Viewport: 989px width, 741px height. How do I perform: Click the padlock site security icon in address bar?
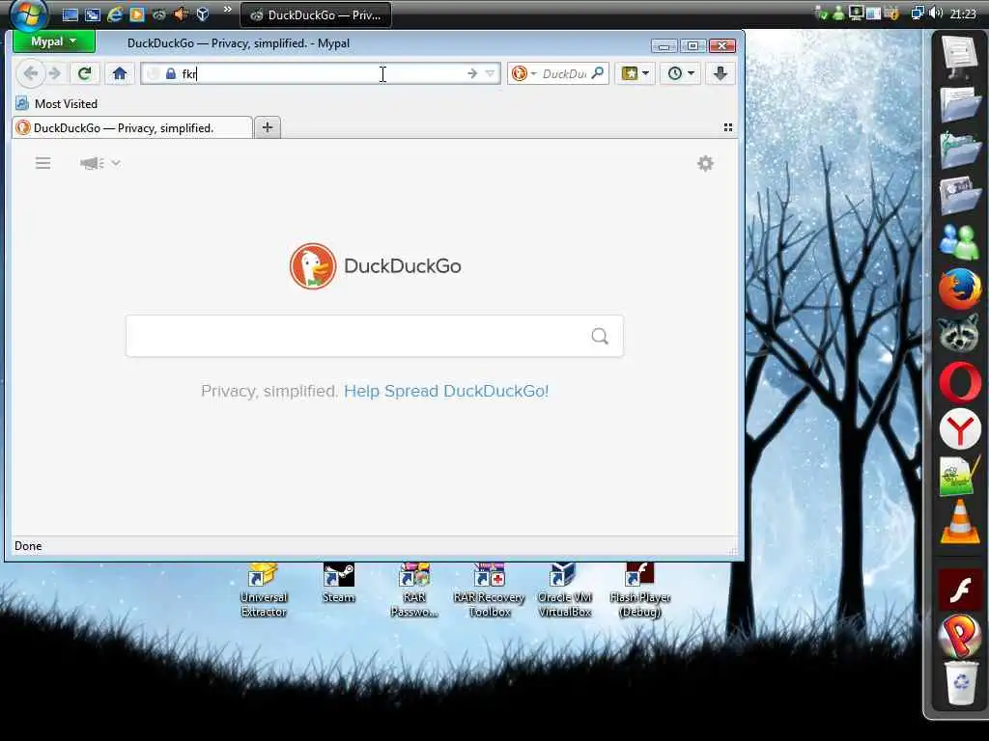(x=170, y=73)
